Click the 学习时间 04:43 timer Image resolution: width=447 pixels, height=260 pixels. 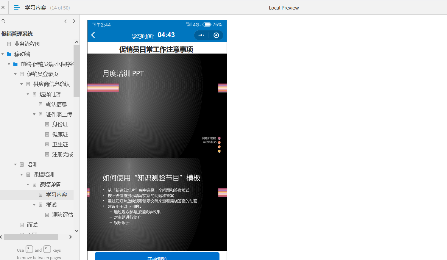[153, 35]
